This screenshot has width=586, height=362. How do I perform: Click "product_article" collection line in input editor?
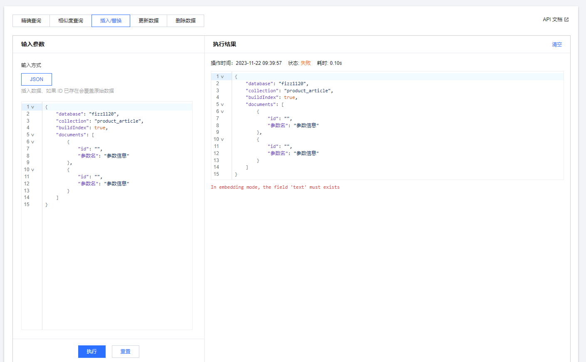[x=100, y=121]
